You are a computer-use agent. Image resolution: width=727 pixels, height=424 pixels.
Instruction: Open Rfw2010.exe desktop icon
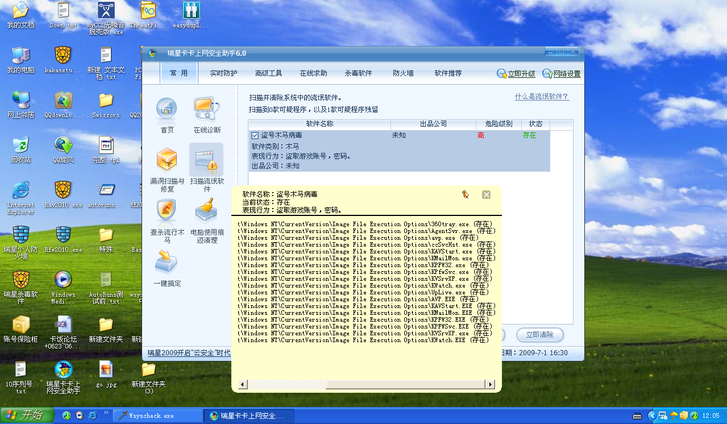(x=63, y=239)
